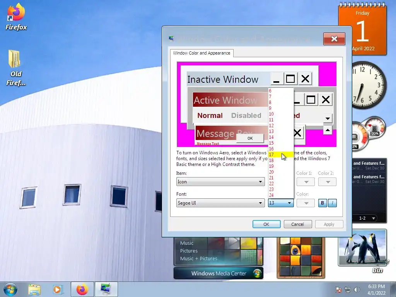Choose font size 8 in list
Image resolution: width=396 pixels, height=297 pixels.
281,102
